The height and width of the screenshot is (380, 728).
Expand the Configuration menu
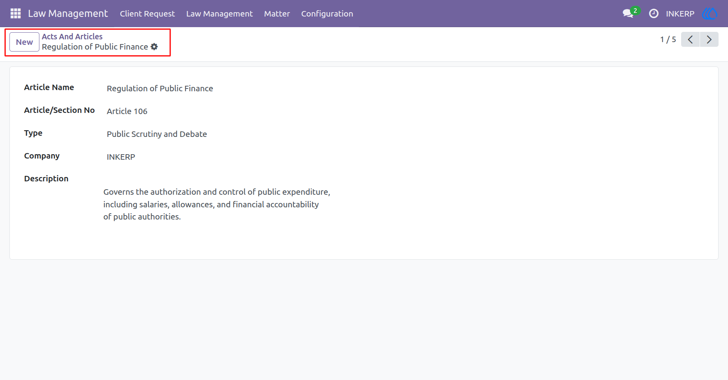327,13
